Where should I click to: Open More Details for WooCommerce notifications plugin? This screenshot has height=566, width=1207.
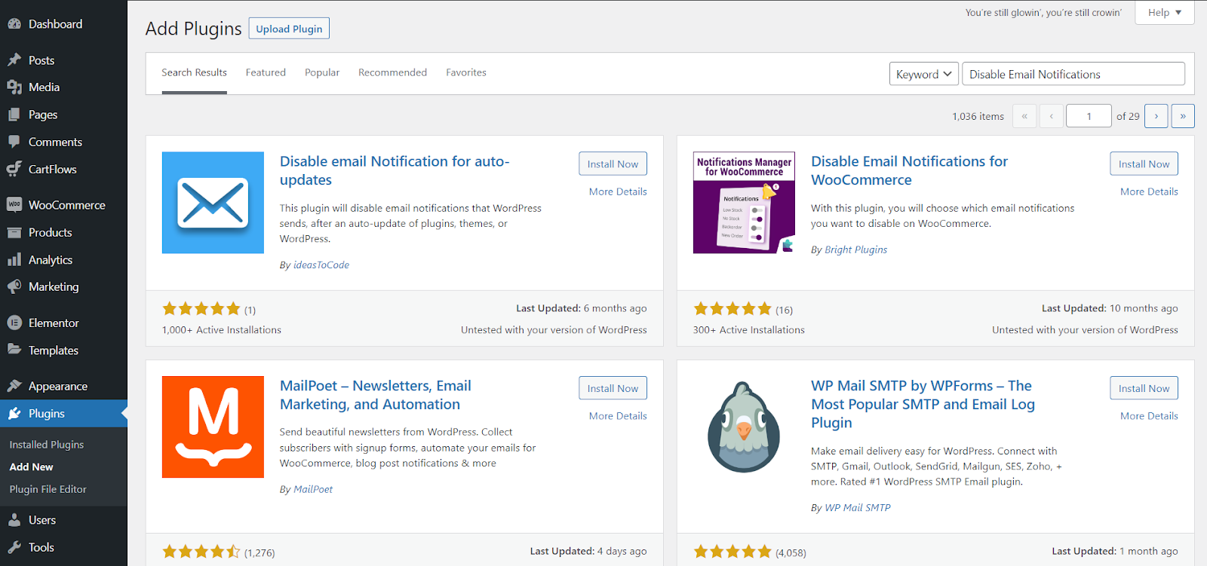(x=1149, y=191)
